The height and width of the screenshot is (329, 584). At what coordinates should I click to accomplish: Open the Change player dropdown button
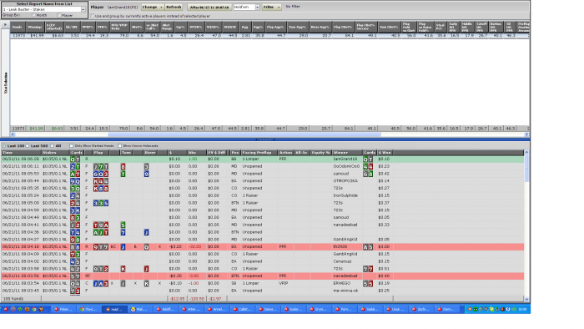pyautogui.click(x=153, y=7)
